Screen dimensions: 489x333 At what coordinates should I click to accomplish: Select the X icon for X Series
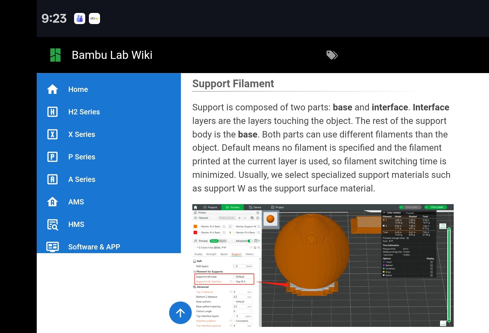click(x=52, y=134)
